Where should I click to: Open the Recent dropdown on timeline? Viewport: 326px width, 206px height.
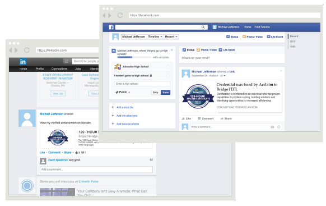tap(171, 36)
